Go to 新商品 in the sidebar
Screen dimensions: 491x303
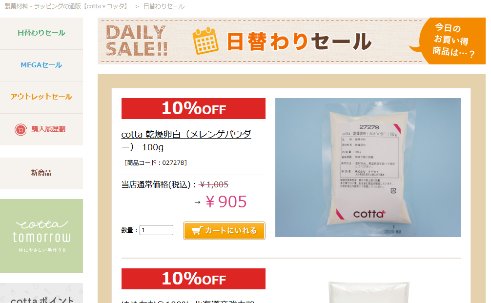pos(41,173)
